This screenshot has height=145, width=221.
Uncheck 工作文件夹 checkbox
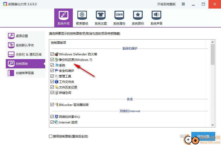tap(52, 82)
